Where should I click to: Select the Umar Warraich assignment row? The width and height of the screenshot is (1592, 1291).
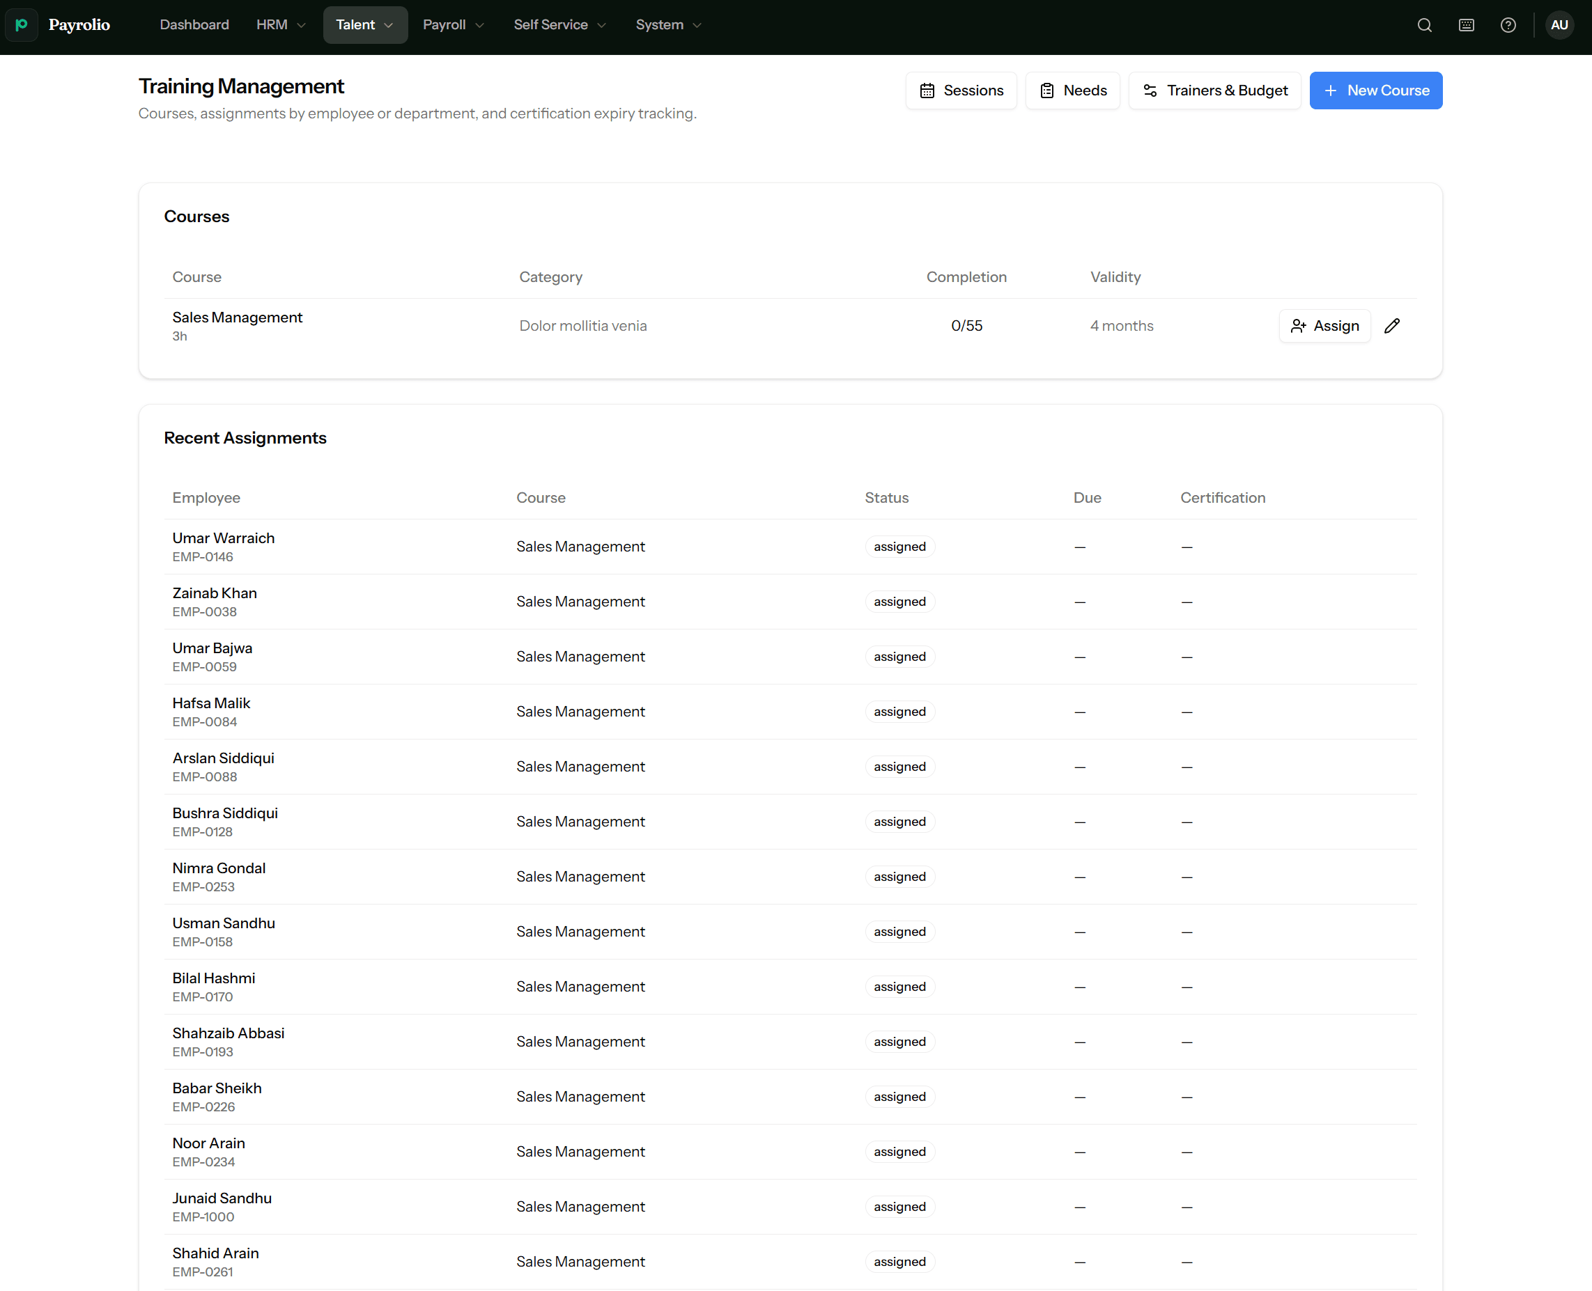pos(790,547)
